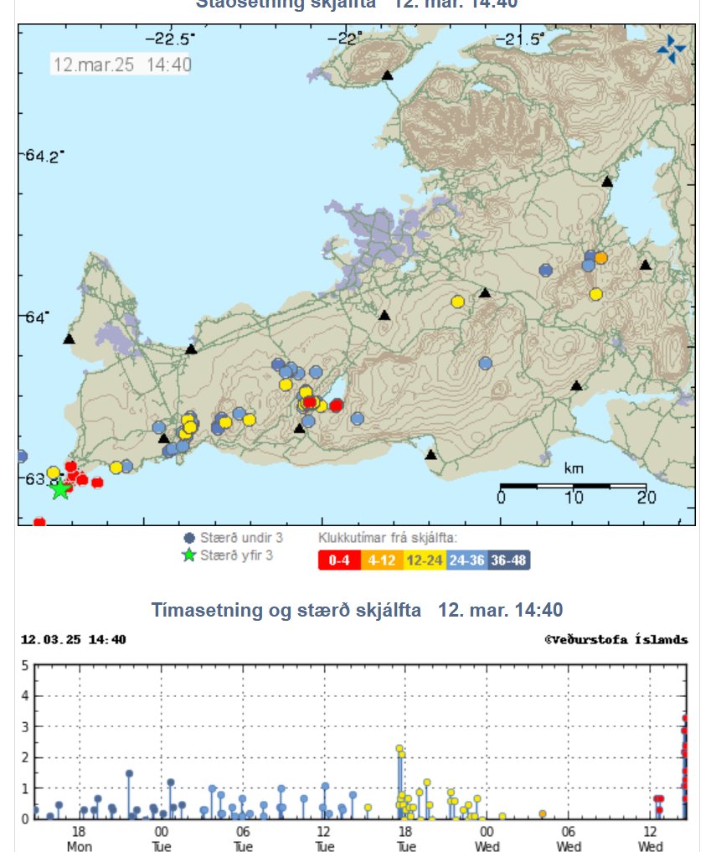Image resolution: width=716 pixels, height=852 pixels.
Task: Click the '-22.5°' longitude label
Action: pos(169,39)
